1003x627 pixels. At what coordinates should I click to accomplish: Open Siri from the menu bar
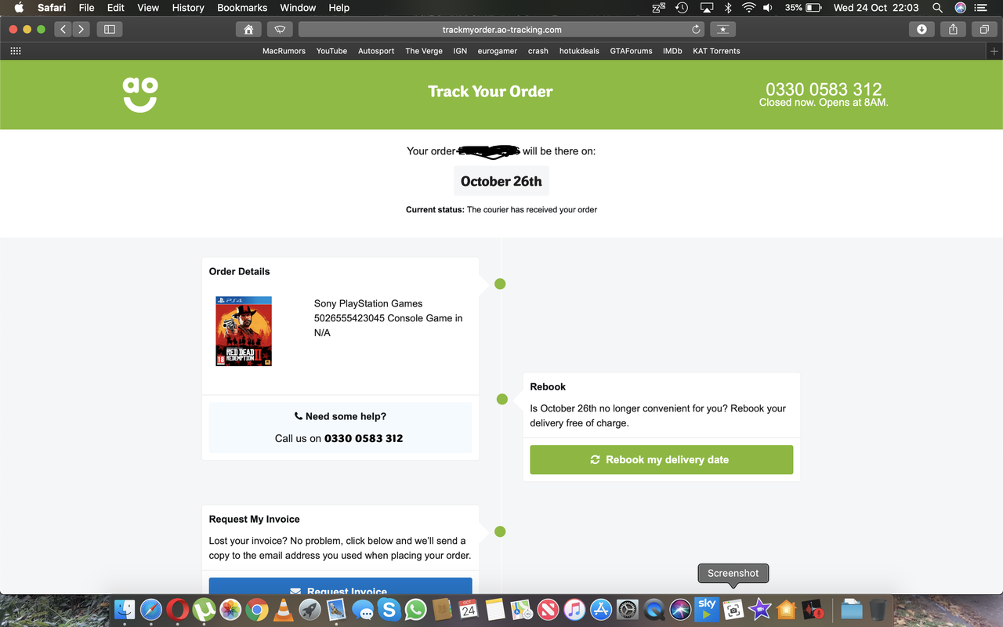[x=960, y=8]
